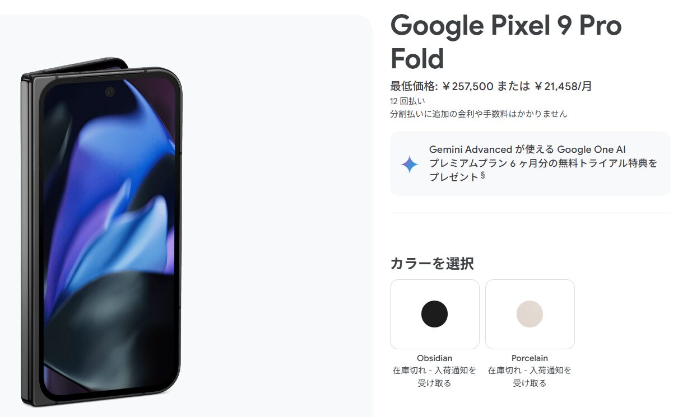Select the black Obsidian color circle
This screenshot has width=678, height=417.
tap(434, 314)
